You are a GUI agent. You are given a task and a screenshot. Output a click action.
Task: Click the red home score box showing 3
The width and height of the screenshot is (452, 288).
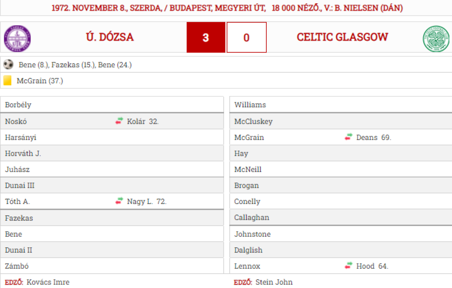(x=206, y=38)
